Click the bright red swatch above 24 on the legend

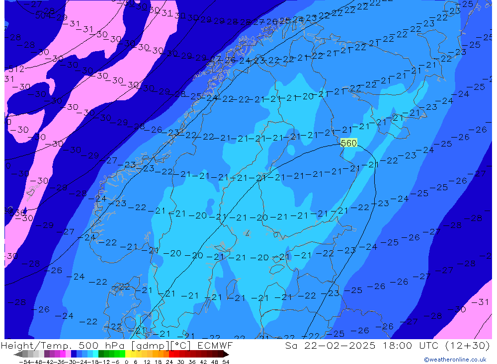pyautogui.click(x=172, y=354)
